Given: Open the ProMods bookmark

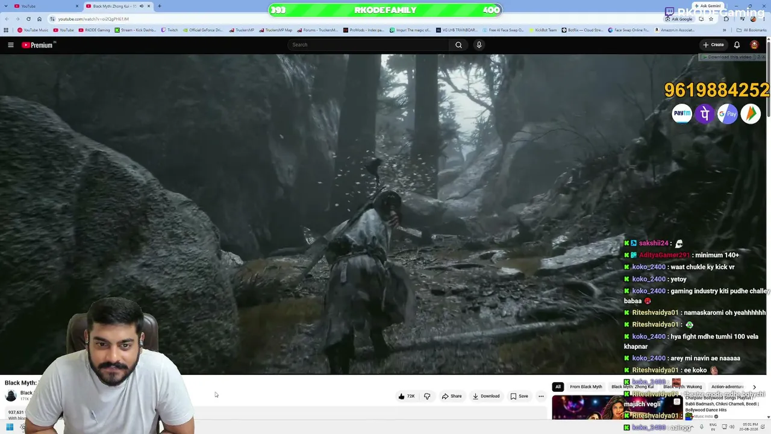Looking at the screenshot, I should tap(364, 30).
